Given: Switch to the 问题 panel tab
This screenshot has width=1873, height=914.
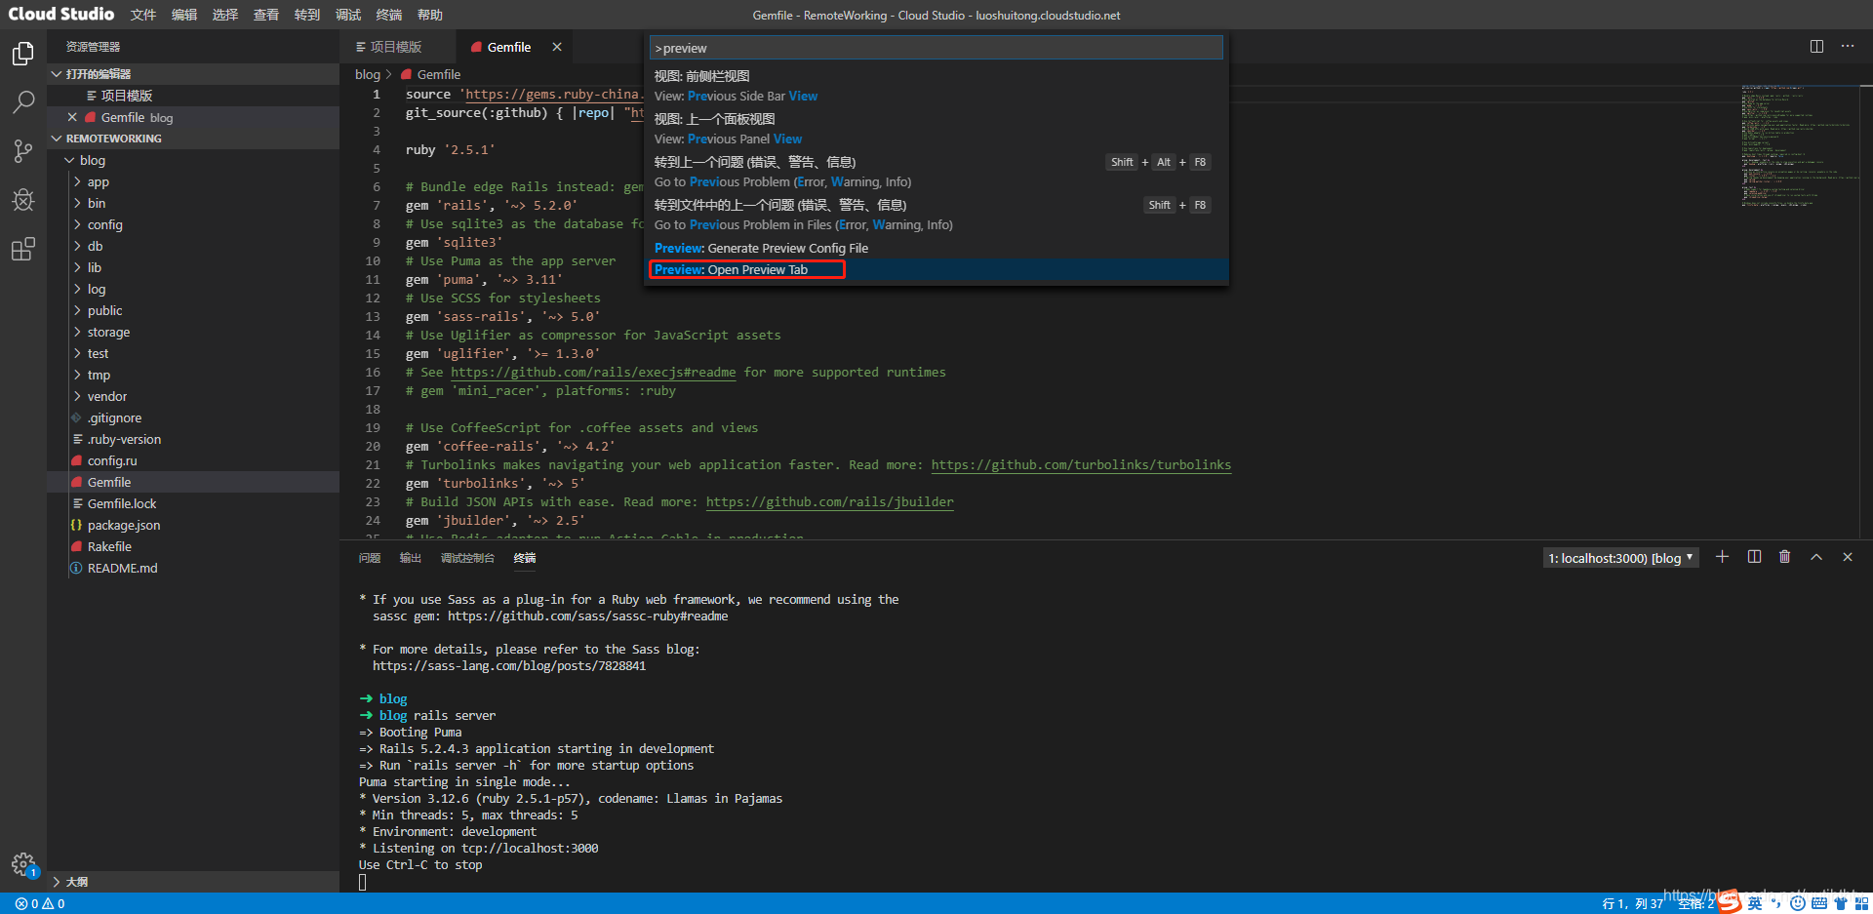Looking at the screenshot, I should pyautogui.click(x=370, y=558).
